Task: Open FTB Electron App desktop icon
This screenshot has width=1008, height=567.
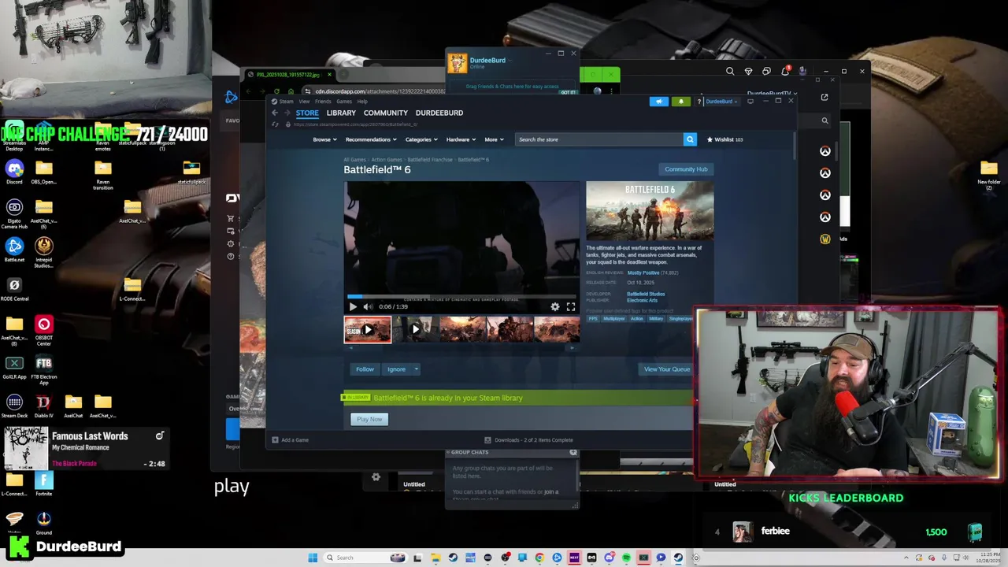Action: coord(44,368)
